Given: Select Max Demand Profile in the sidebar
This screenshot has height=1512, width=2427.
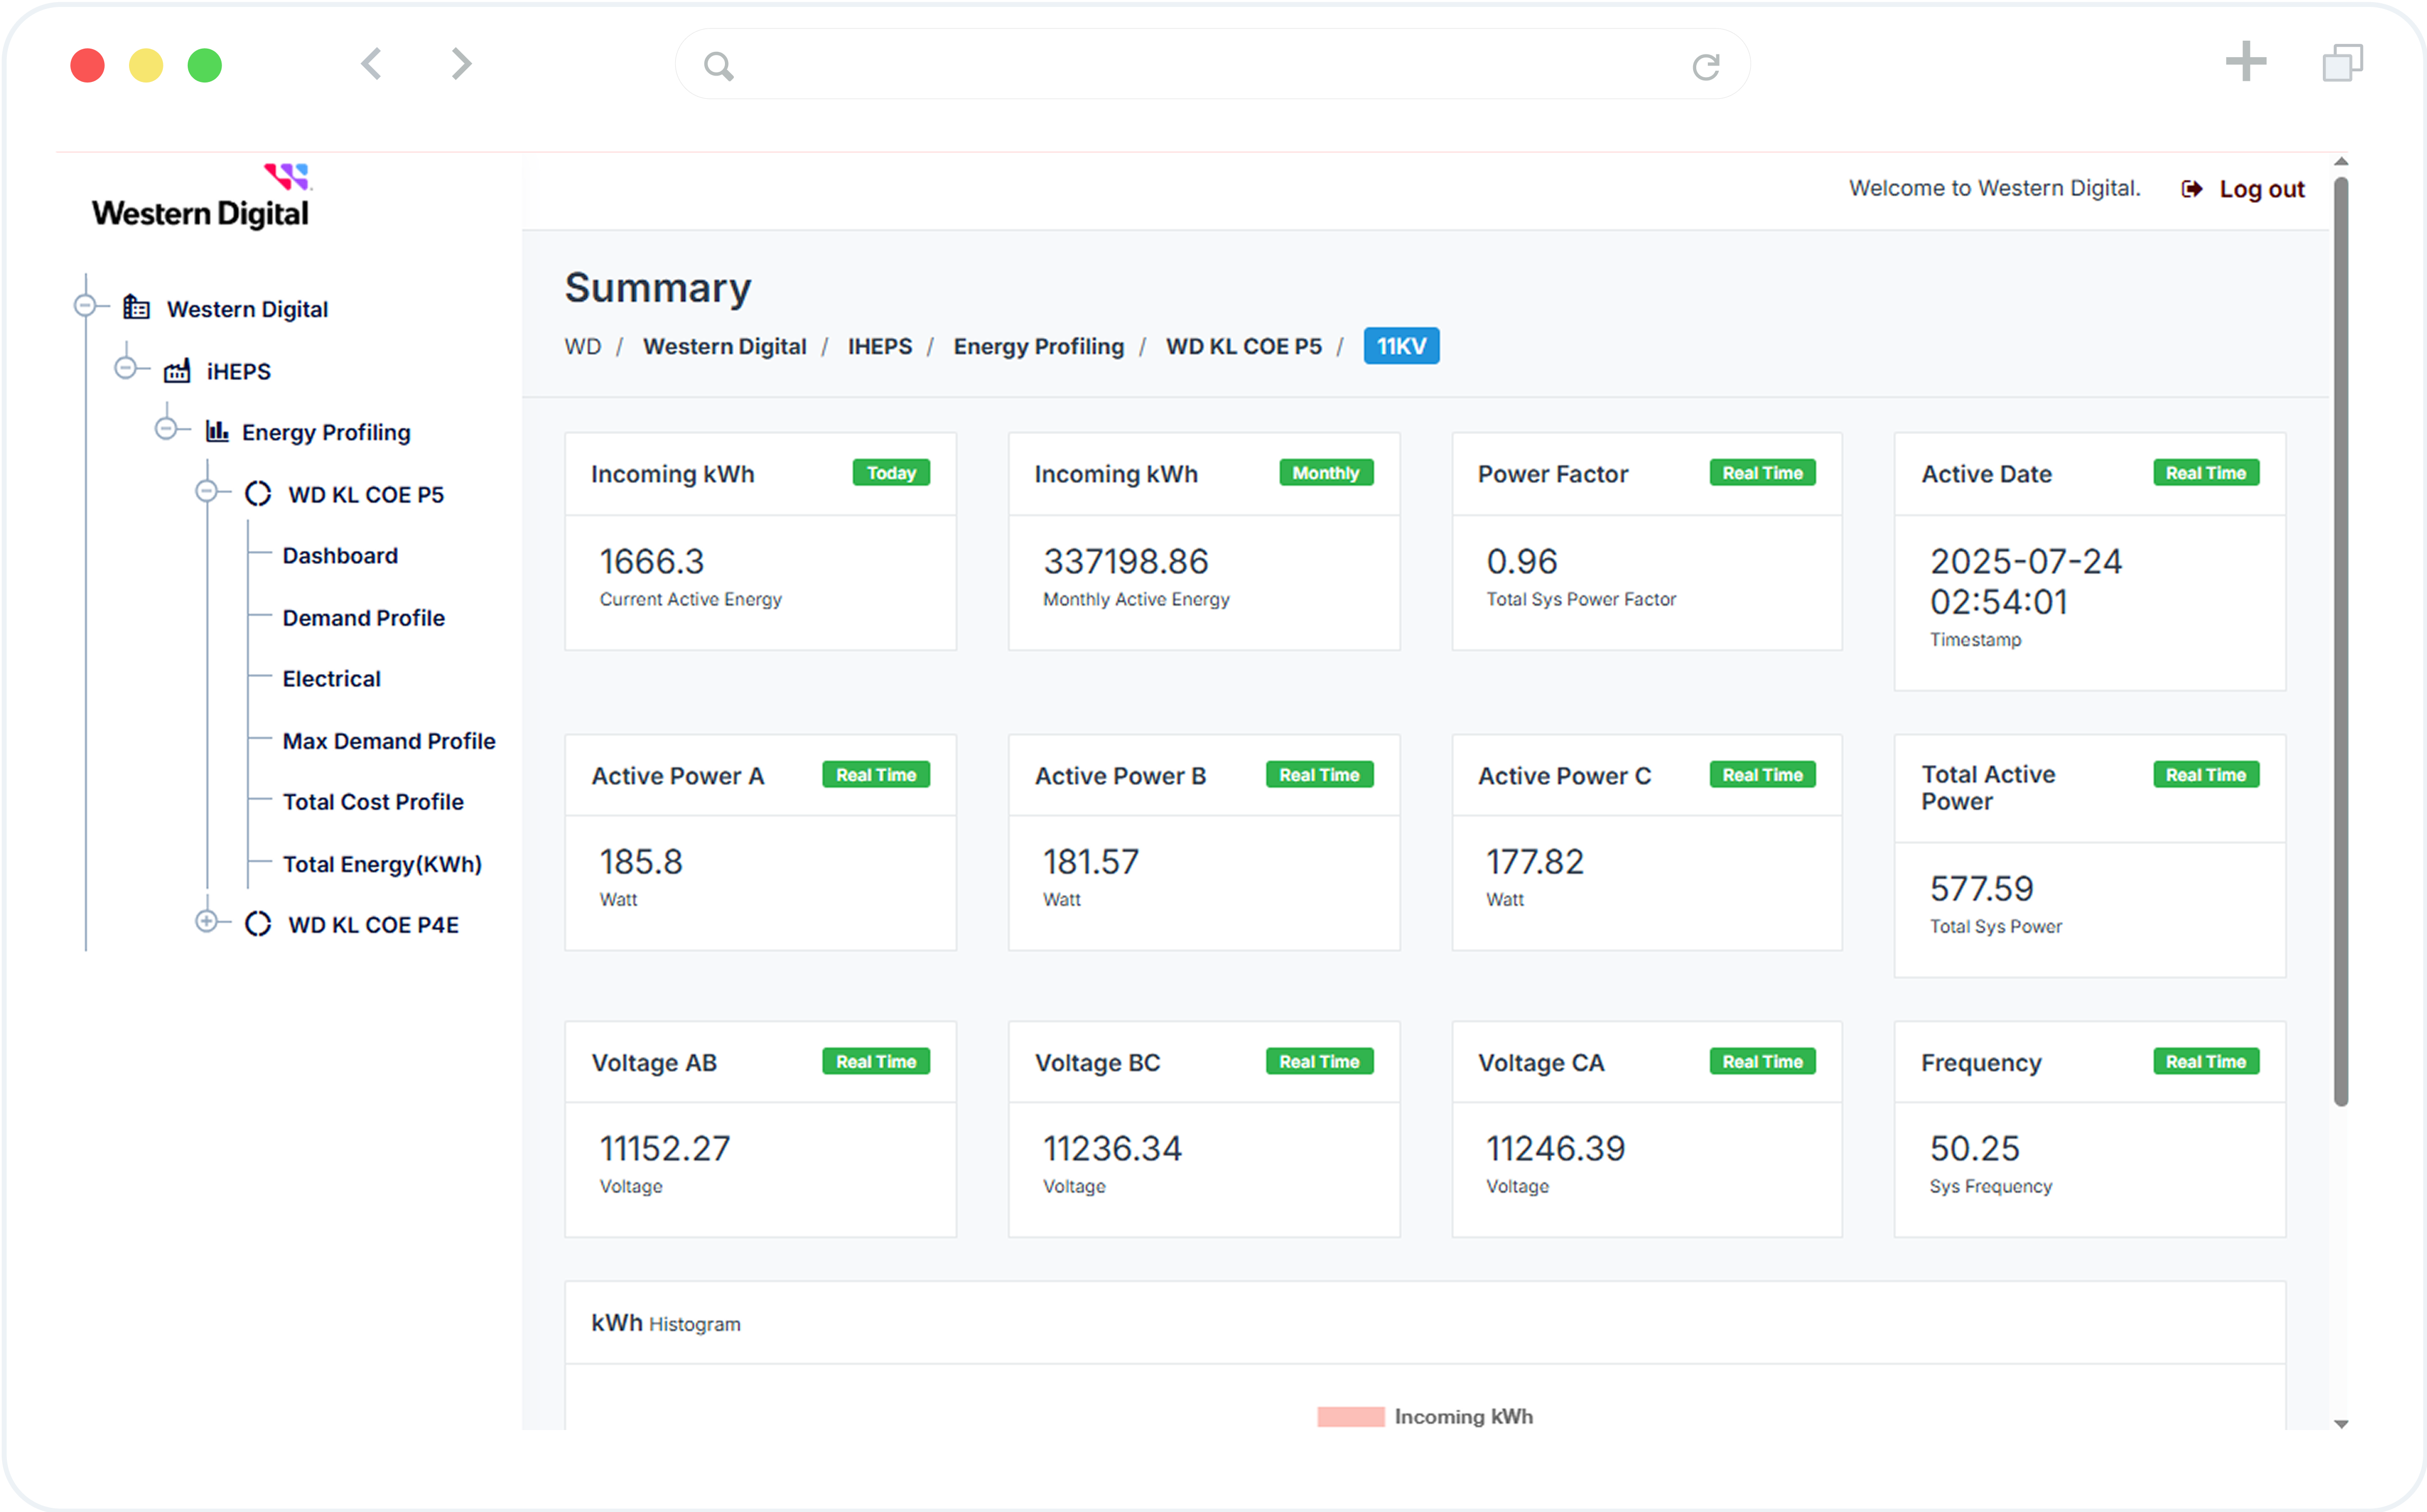Looking at the screenshot, I should (x=388, y=740).
